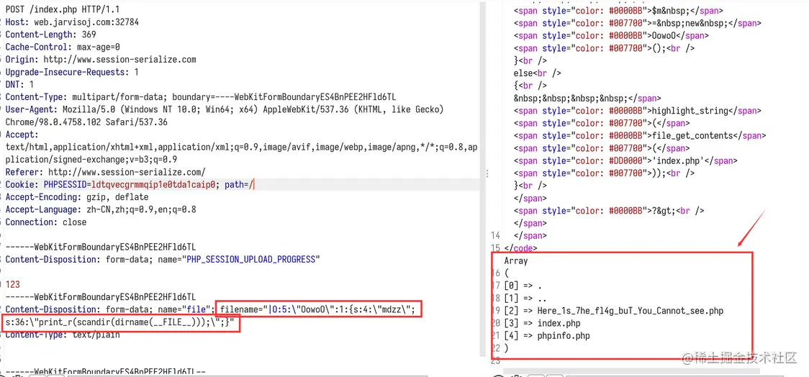Screen dimensions: 809x377
Task: Click the Accept: header name
Action: coord(22,135)
